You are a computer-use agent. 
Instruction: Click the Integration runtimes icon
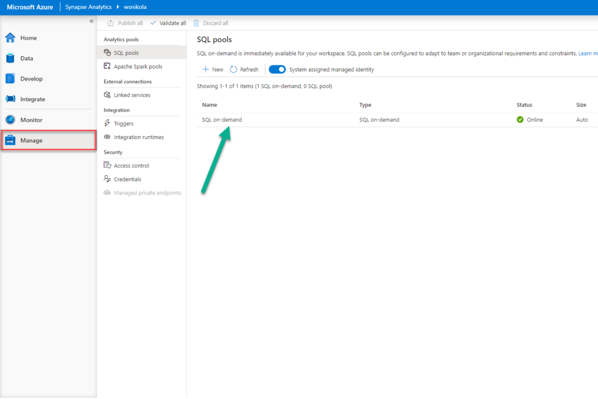coord(107,137)
